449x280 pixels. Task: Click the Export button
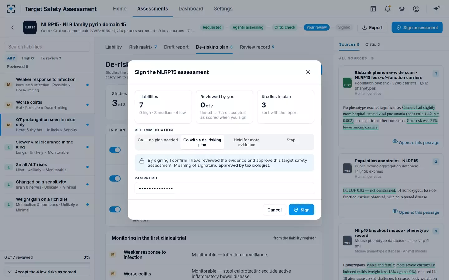click(x=372, y=27)
